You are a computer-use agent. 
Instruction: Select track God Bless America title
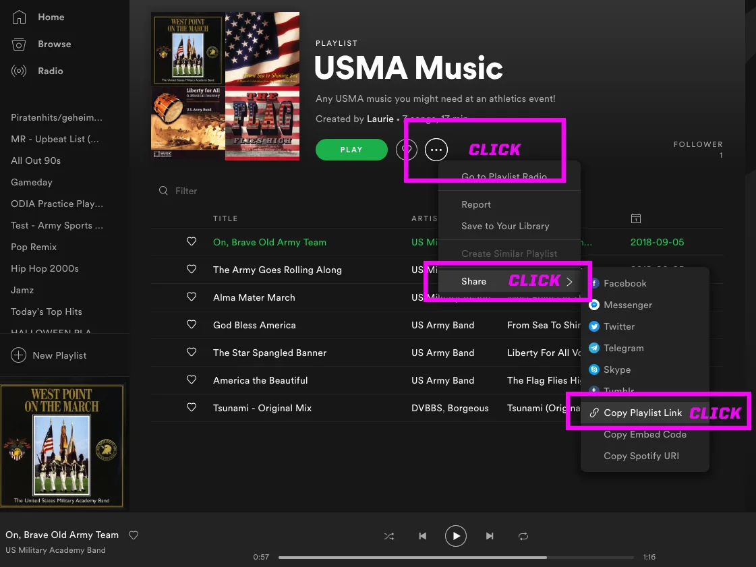point(254,325)
